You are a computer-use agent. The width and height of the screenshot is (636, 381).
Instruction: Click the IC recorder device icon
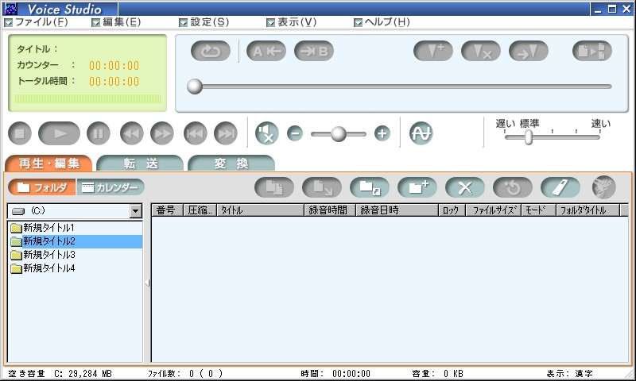pos(560,187)
